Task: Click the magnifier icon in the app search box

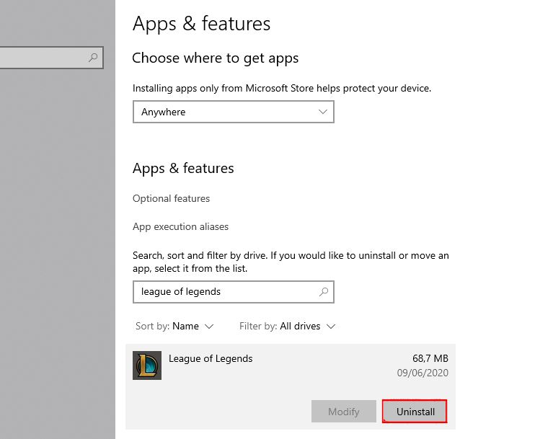Action: (x=324, y=292)
